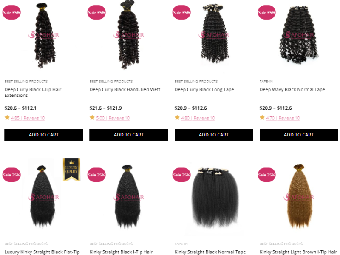Open 4.85 Reviews 10 link

pyautogui.click(x=28, y=118)
